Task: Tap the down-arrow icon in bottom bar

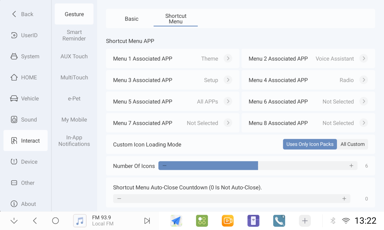Action: 14,221
